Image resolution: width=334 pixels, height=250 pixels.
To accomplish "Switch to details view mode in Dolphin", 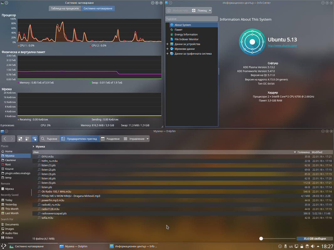I will coord(34,139).
